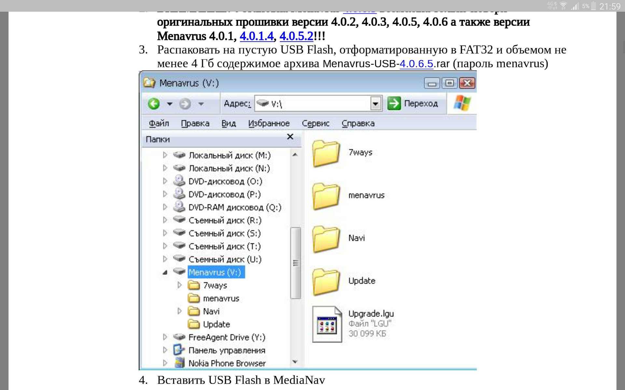625x390 pixels.
Task: Select Съемный диск (T:) drive icon
Action: [x=179, y=246]
